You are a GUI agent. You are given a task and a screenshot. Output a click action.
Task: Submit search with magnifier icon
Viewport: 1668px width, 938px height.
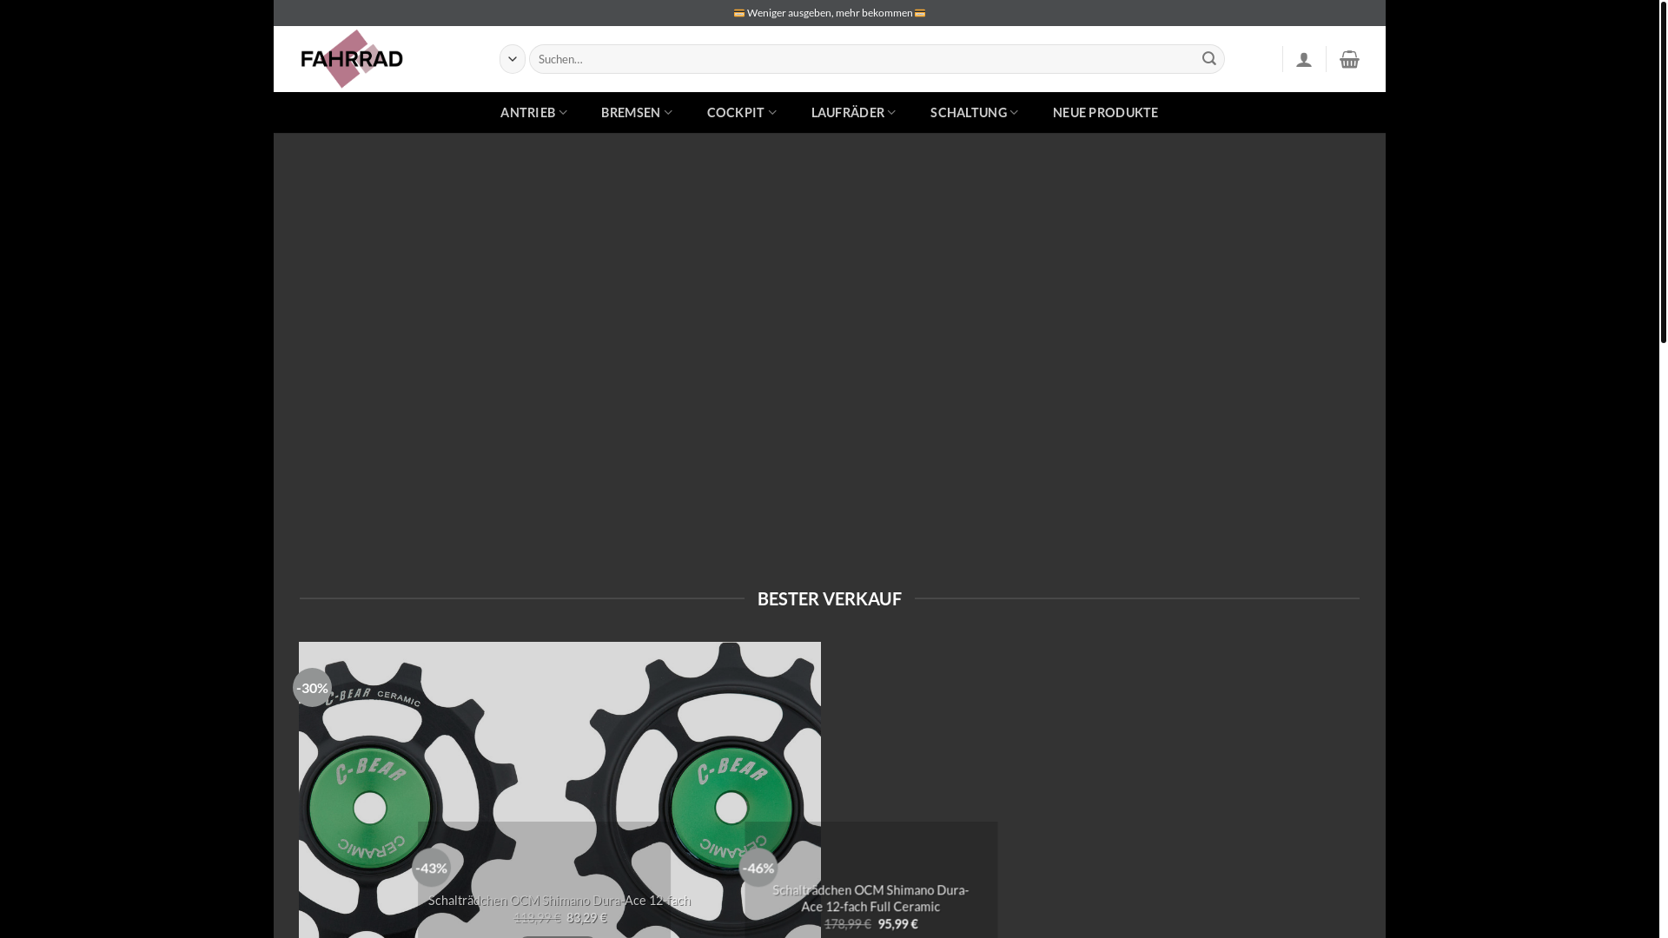point(1209,59)
